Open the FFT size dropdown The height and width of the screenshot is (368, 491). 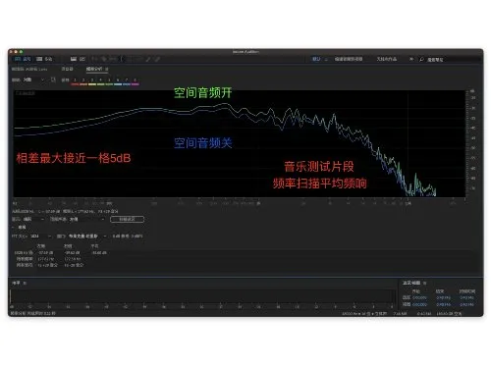tap(40, 236)
